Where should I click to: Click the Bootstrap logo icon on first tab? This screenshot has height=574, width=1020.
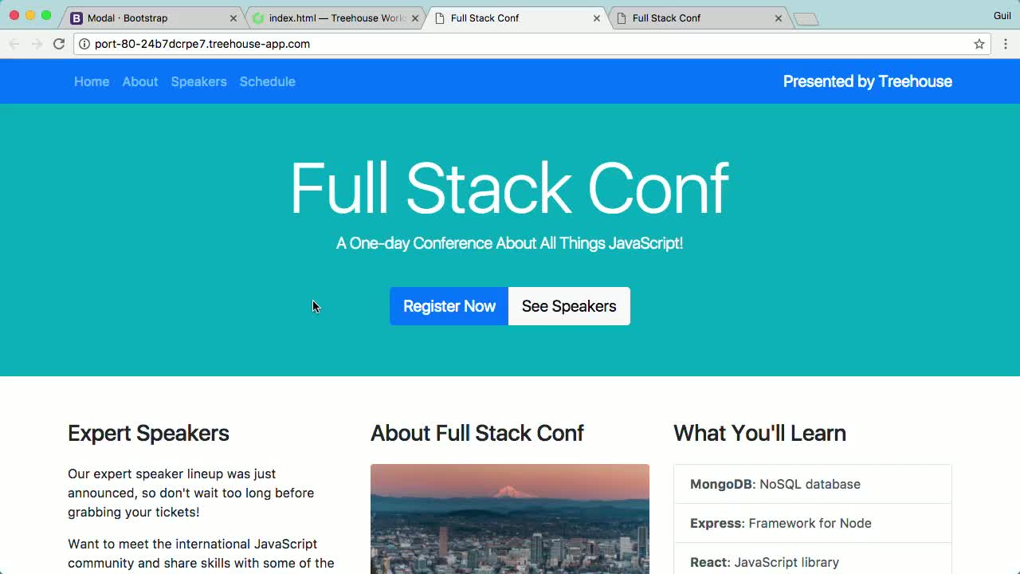pos(76,18)
